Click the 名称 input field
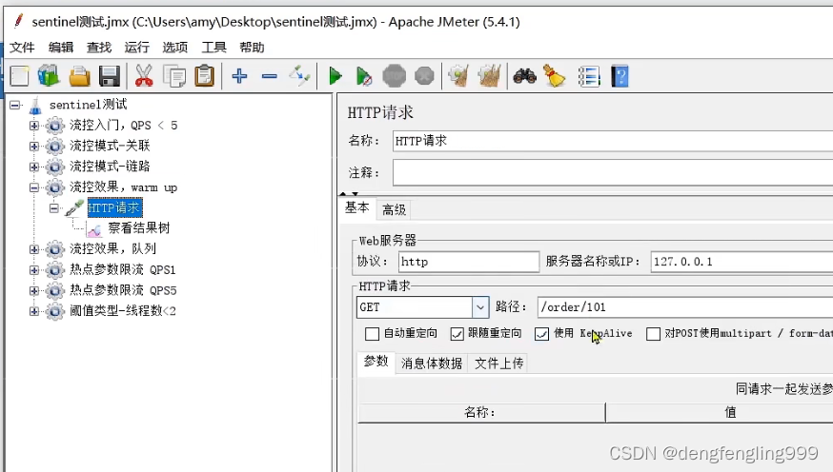Image resolution: width=833 pixels, height=472 pixels. [x=613, y=141]
